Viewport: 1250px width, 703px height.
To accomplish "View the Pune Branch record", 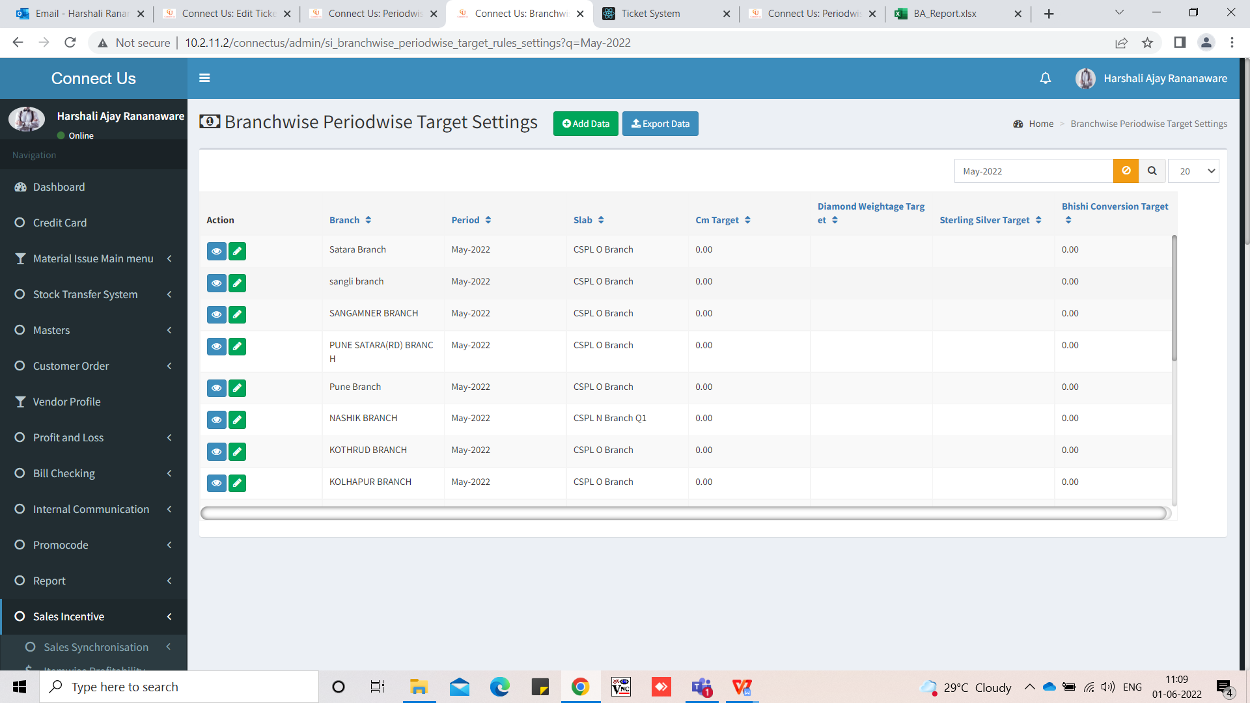I will pyautogui.click(x=217, y=389).
